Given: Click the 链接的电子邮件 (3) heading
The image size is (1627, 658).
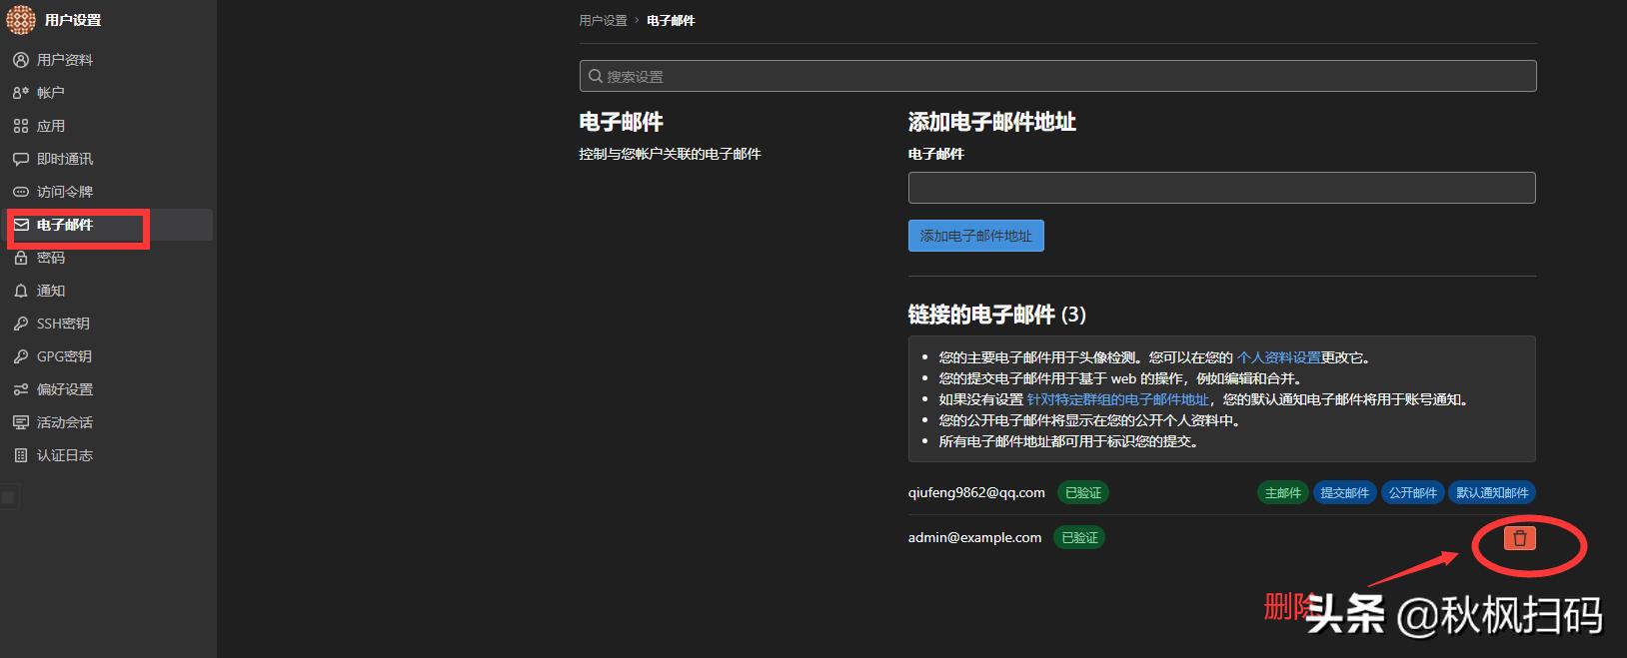Looking at the screenshot, I should (x=996, y=315).
